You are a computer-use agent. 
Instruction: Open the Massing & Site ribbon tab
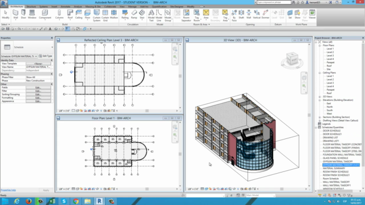click(93, 6)
